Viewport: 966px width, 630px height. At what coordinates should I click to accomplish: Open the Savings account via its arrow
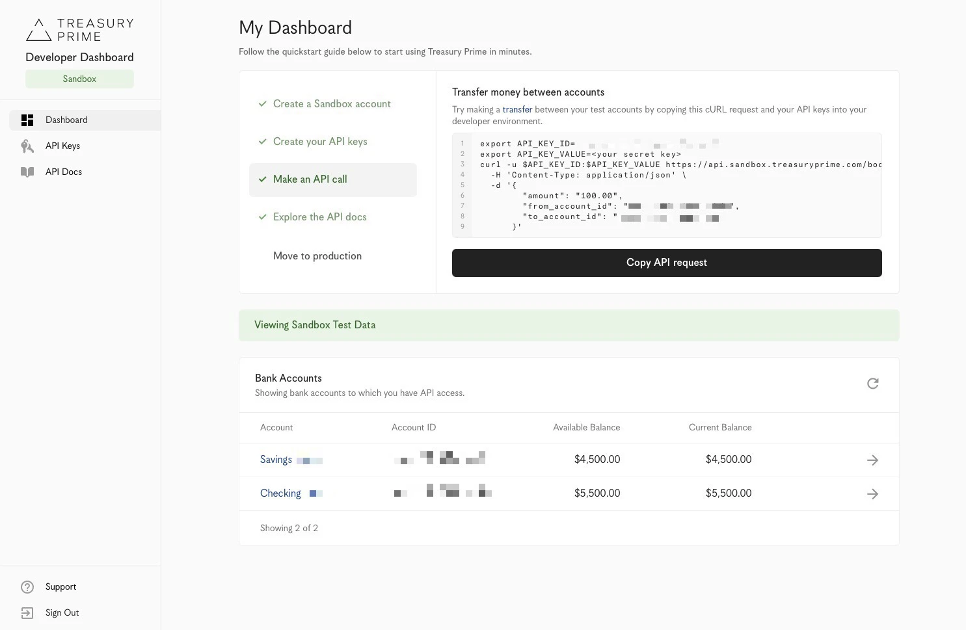[x=872, y=460]
